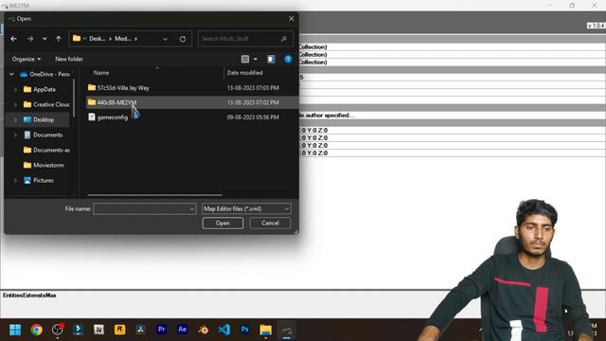Expand the Creative Cloud folder node

click(15, 104)
